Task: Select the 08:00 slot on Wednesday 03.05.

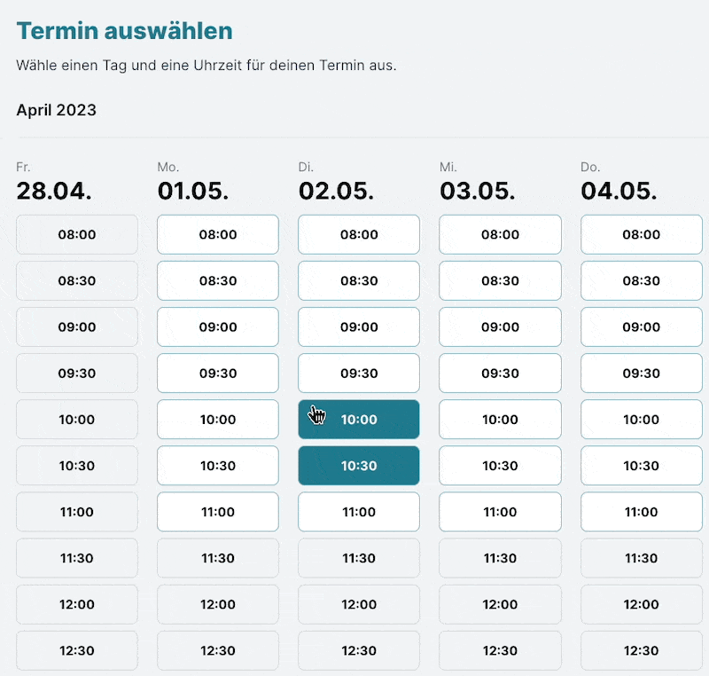Action: pyautogui.click(x=500, y=234)
